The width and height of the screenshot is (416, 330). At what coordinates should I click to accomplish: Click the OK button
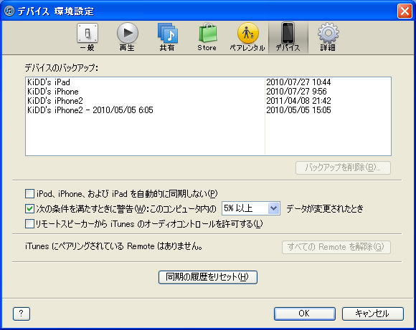[305, 314]
